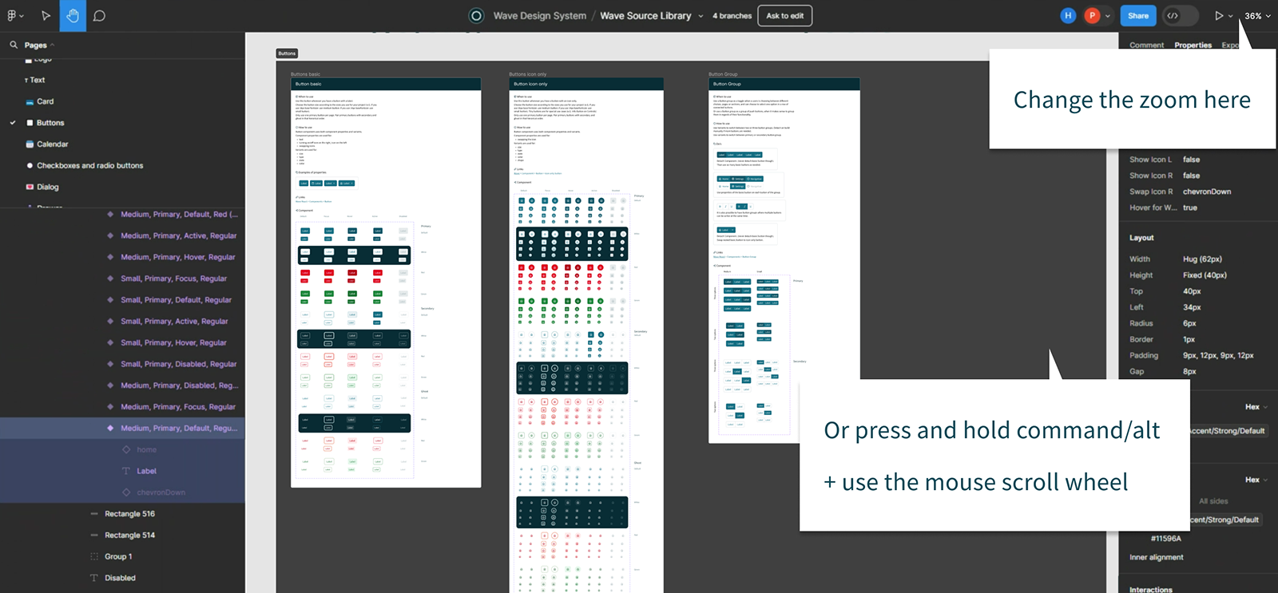The image size is (1278, 593).
Task: Select the Disabled text layer
Action: [120, 579]
